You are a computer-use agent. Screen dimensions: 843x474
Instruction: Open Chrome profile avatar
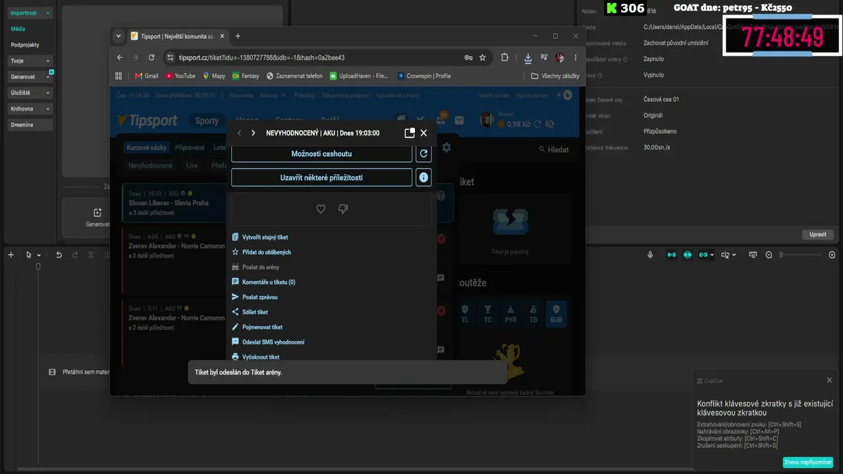[560, 58]
